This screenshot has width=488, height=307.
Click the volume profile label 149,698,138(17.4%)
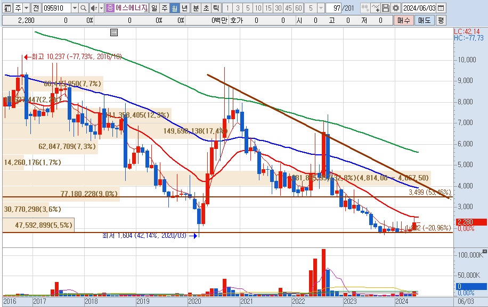(x=196, y=131)
